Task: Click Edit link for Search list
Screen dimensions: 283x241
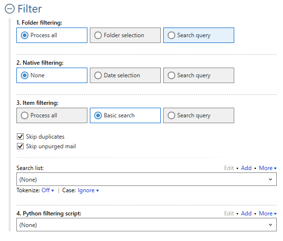Action: point(229,168)
